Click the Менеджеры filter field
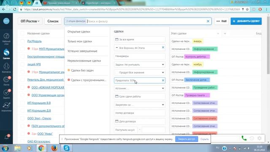The height and width of the screenshot is (152, 270). point(140,56)
